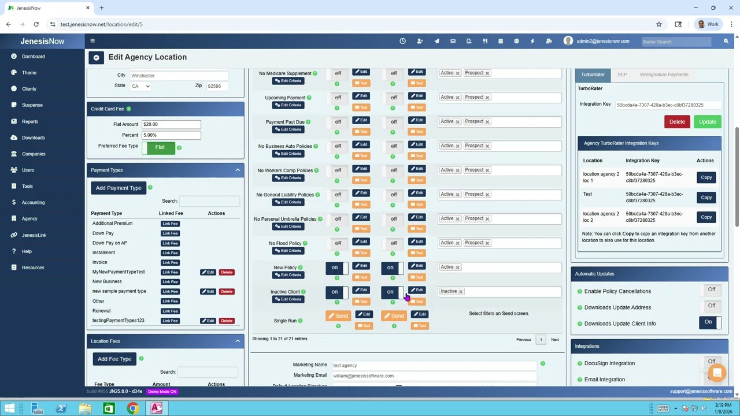Click help icon beside Add Fee Type
The image size is (740, 416).
(140, 358)
